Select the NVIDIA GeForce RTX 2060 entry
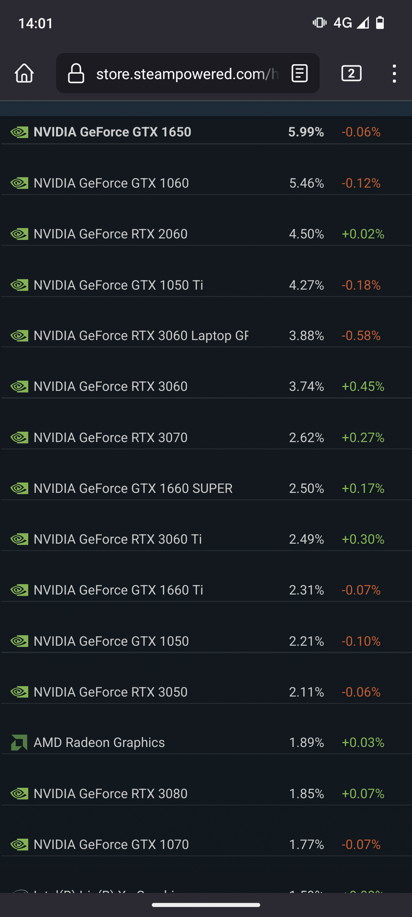 pos(111,234)
